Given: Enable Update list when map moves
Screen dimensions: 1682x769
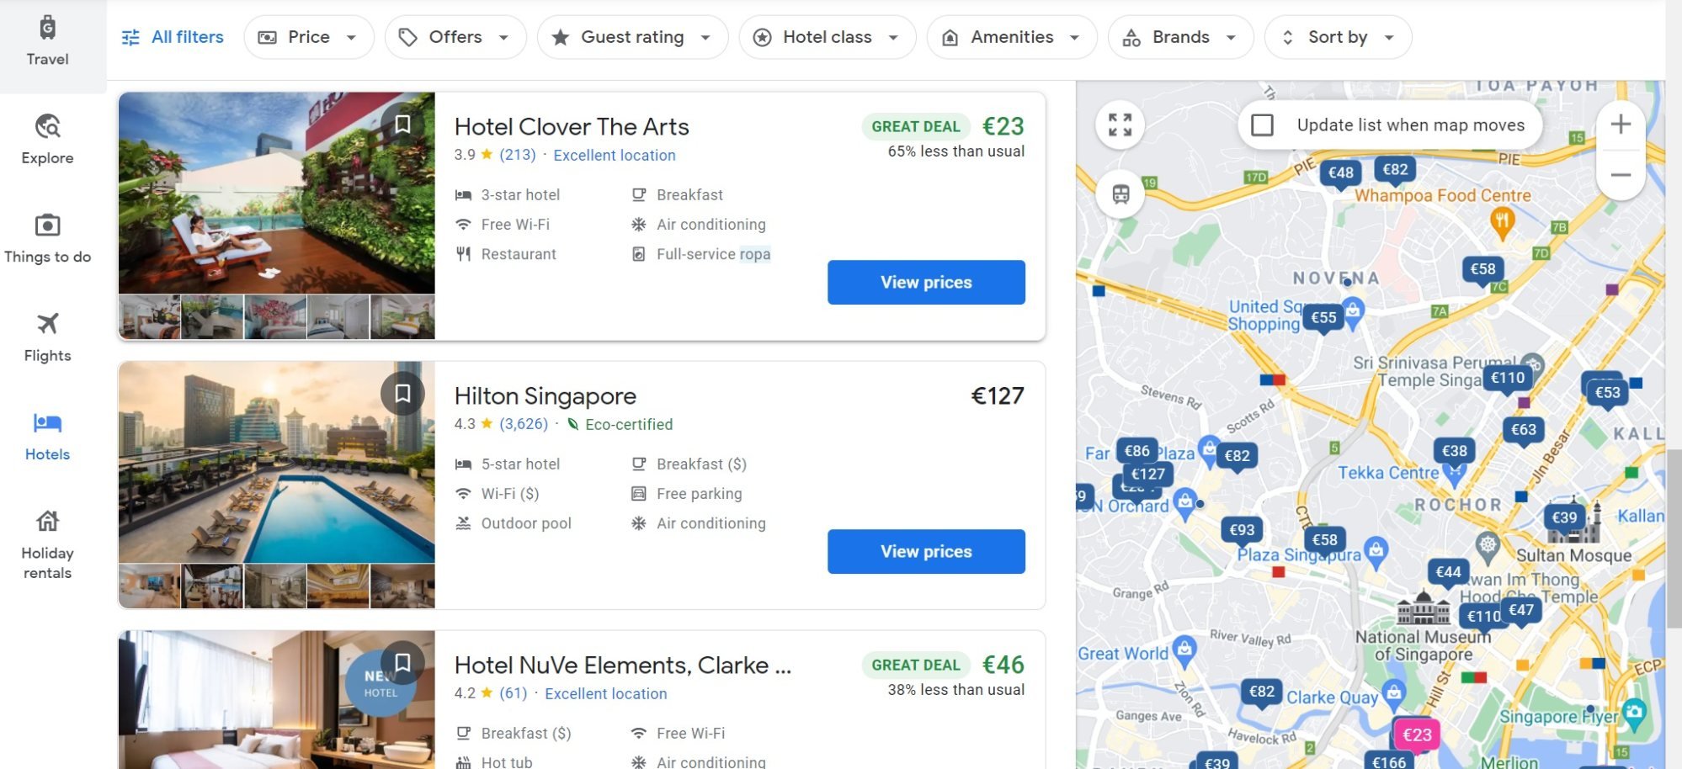Looking at the screenshot, I should click(1263, 125).
